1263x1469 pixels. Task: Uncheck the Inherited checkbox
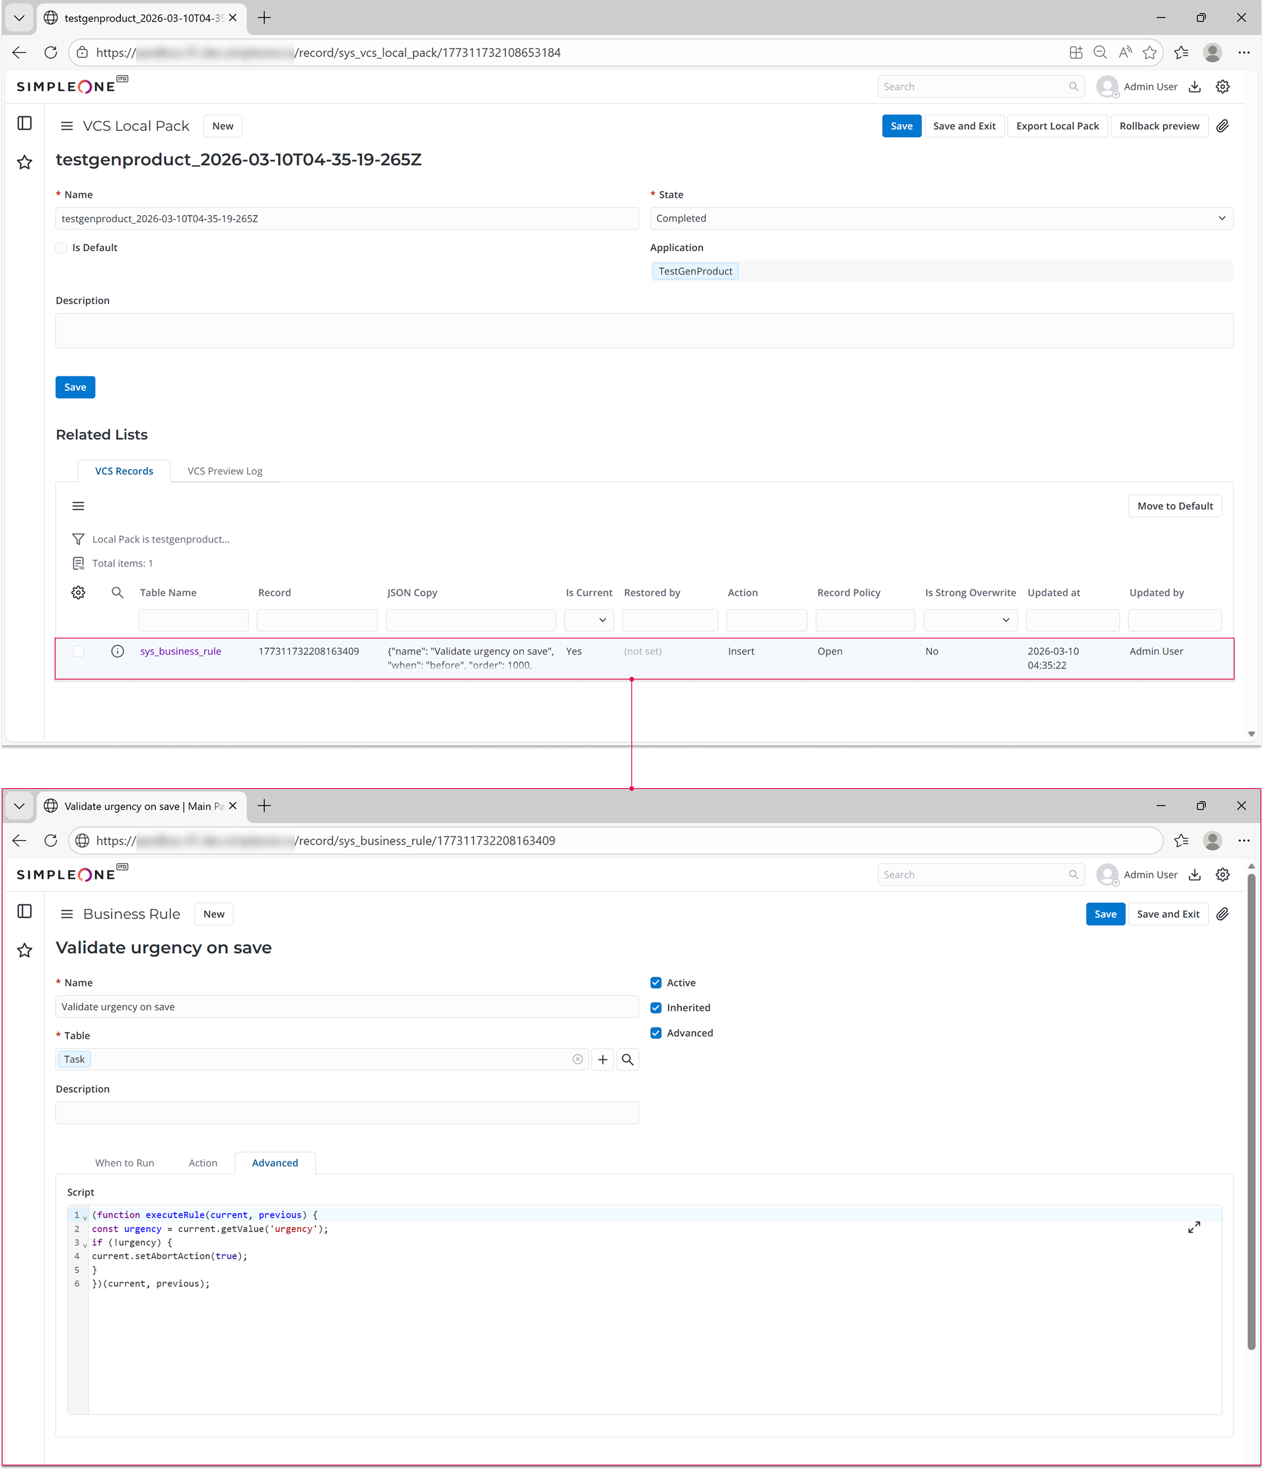point(656,1008)
